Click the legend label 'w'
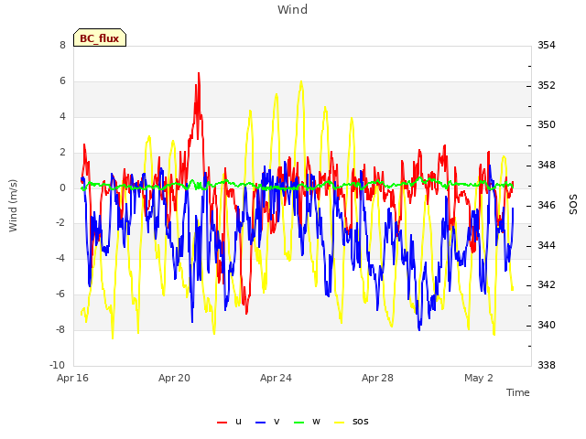Viewport: 586px width, 439px height. click(x=316, y=422)
